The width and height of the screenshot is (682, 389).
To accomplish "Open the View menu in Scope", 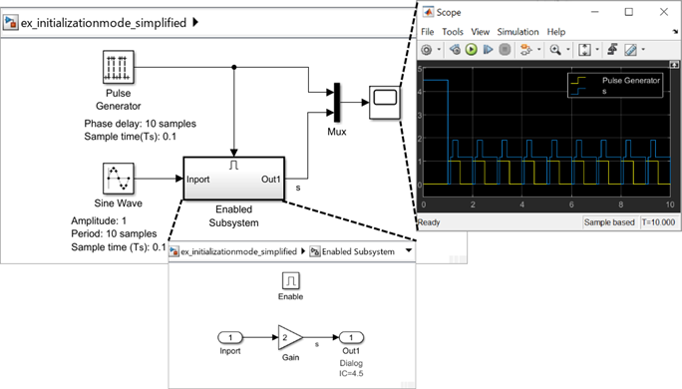I will pos(481,32).
